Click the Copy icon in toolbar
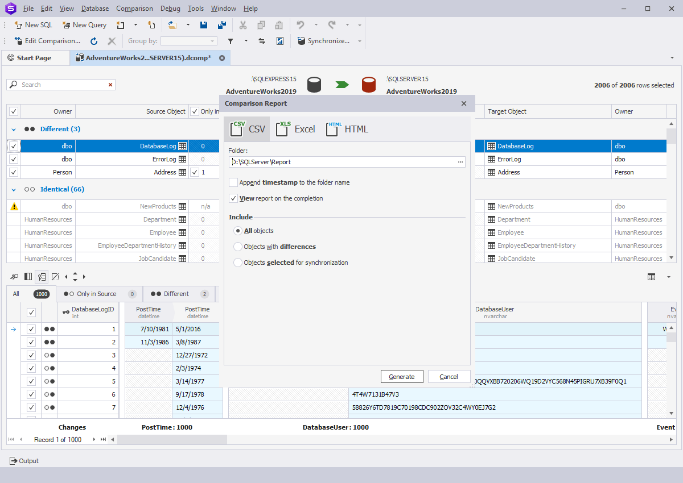The height and width of the screenshot is (483, 683). pyautogui.click(x=261, y=25)
